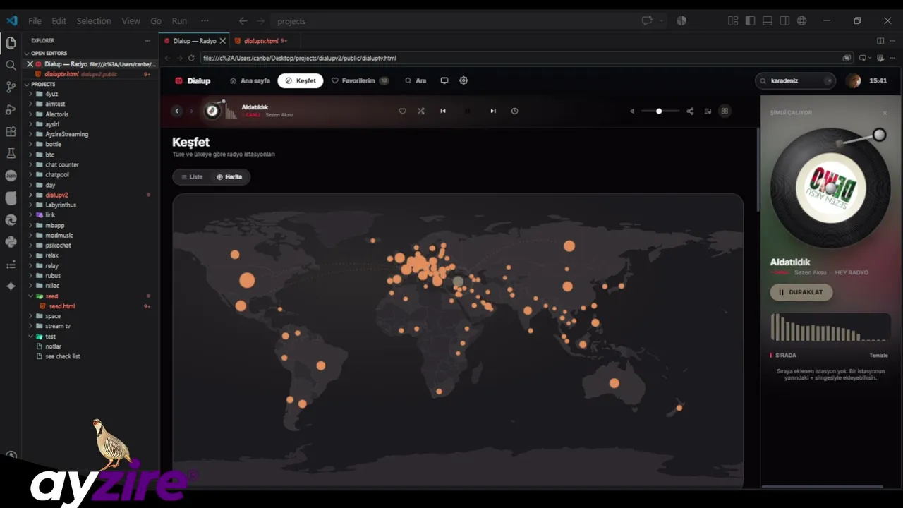Open the user profile avatar

pyautogui.click(x=854, y=80)
